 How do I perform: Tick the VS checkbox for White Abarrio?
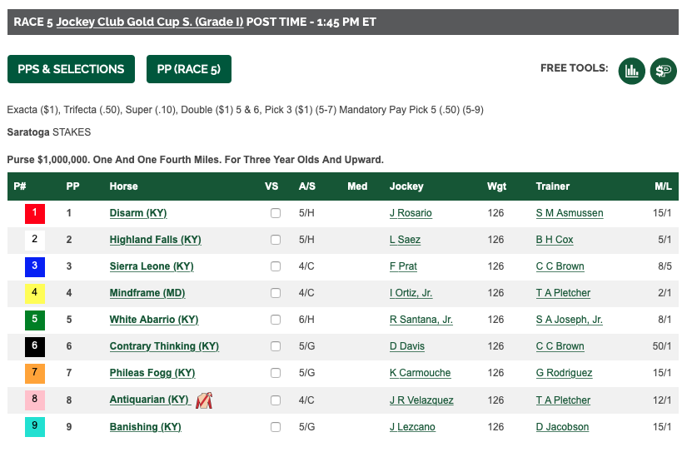(x=276, y=320)
